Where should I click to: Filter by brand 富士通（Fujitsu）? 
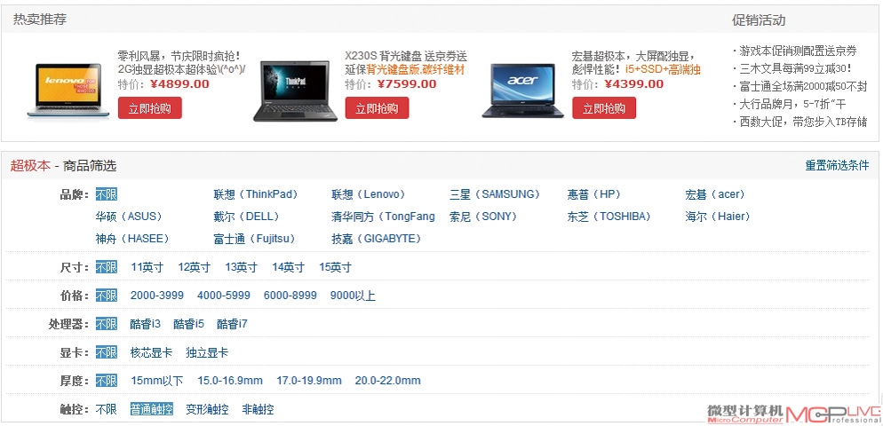[255, 239]
